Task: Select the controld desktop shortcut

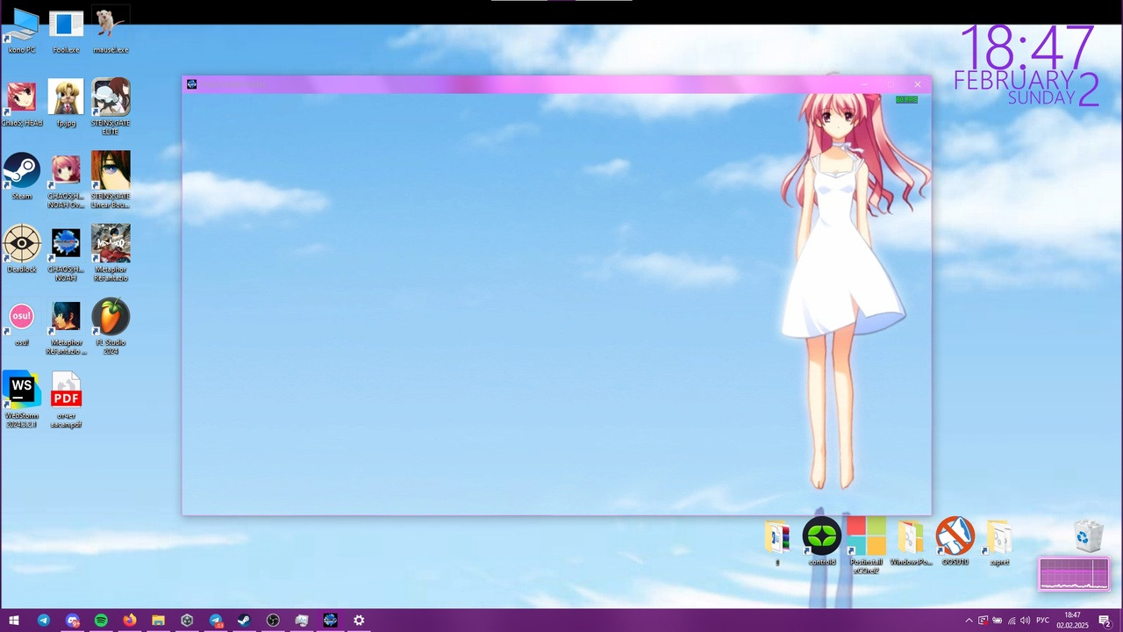Action: [x=822, y=537]
